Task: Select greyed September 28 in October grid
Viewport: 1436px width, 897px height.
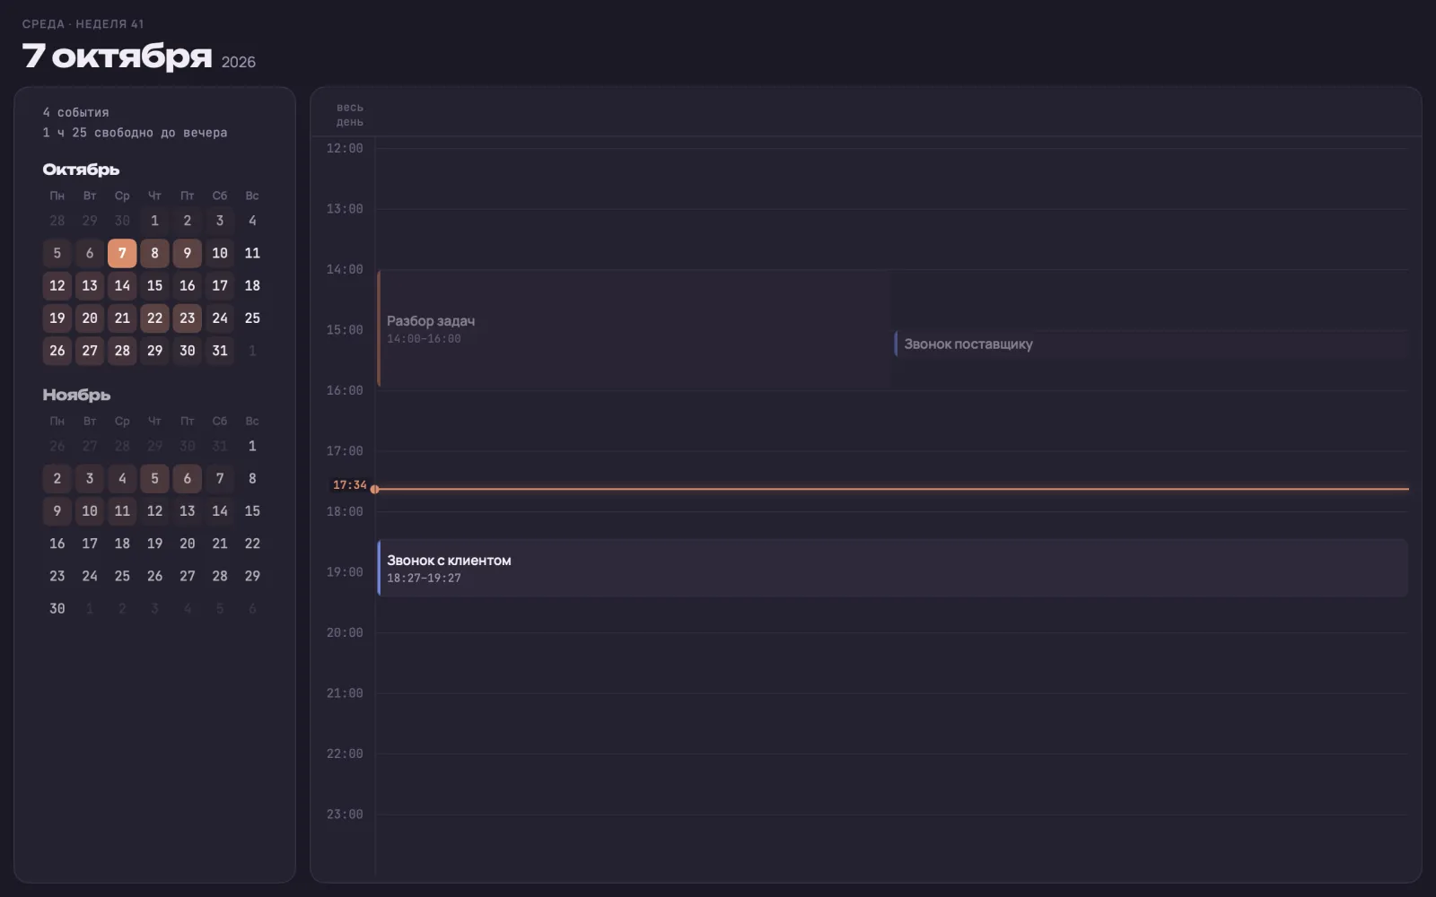Action: 57,221
